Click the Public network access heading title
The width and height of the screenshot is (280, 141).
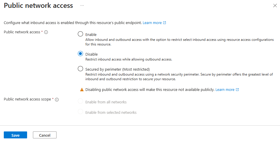point(38,6)
